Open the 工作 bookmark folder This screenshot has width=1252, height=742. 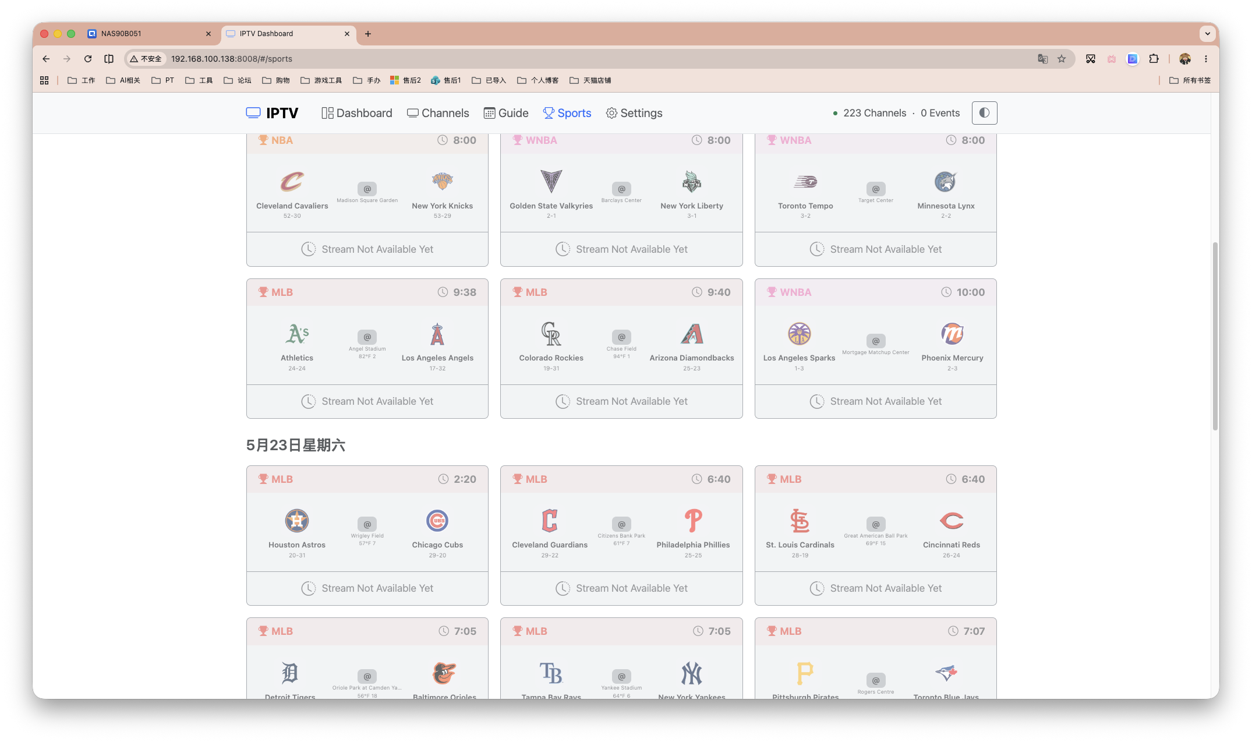click(x=82, y=80)
